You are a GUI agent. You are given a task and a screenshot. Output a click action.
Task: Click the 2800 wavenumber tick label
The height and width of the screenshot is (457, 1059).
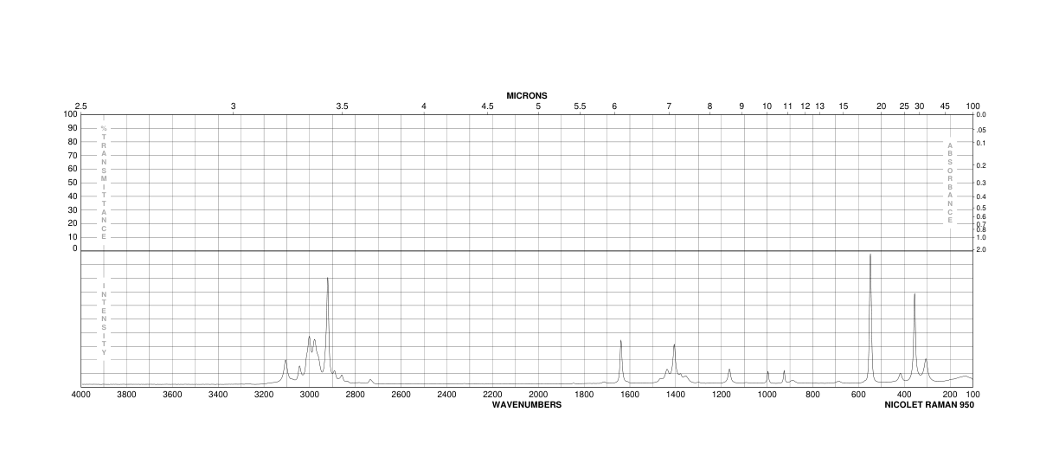[356, 396]
